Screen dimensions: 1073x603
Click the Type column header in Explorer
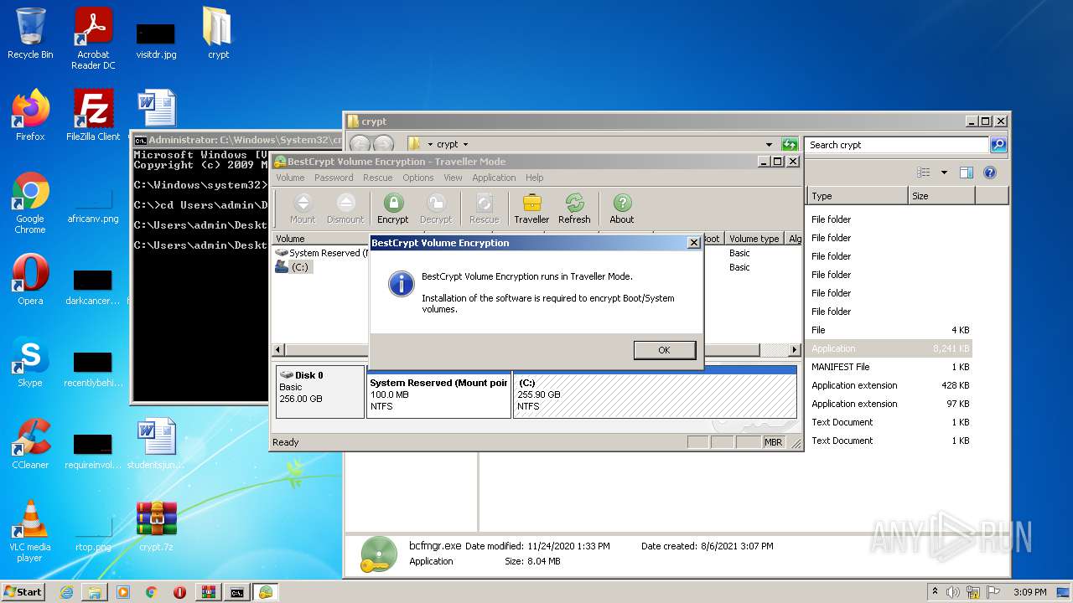click(x=857, y=196)
